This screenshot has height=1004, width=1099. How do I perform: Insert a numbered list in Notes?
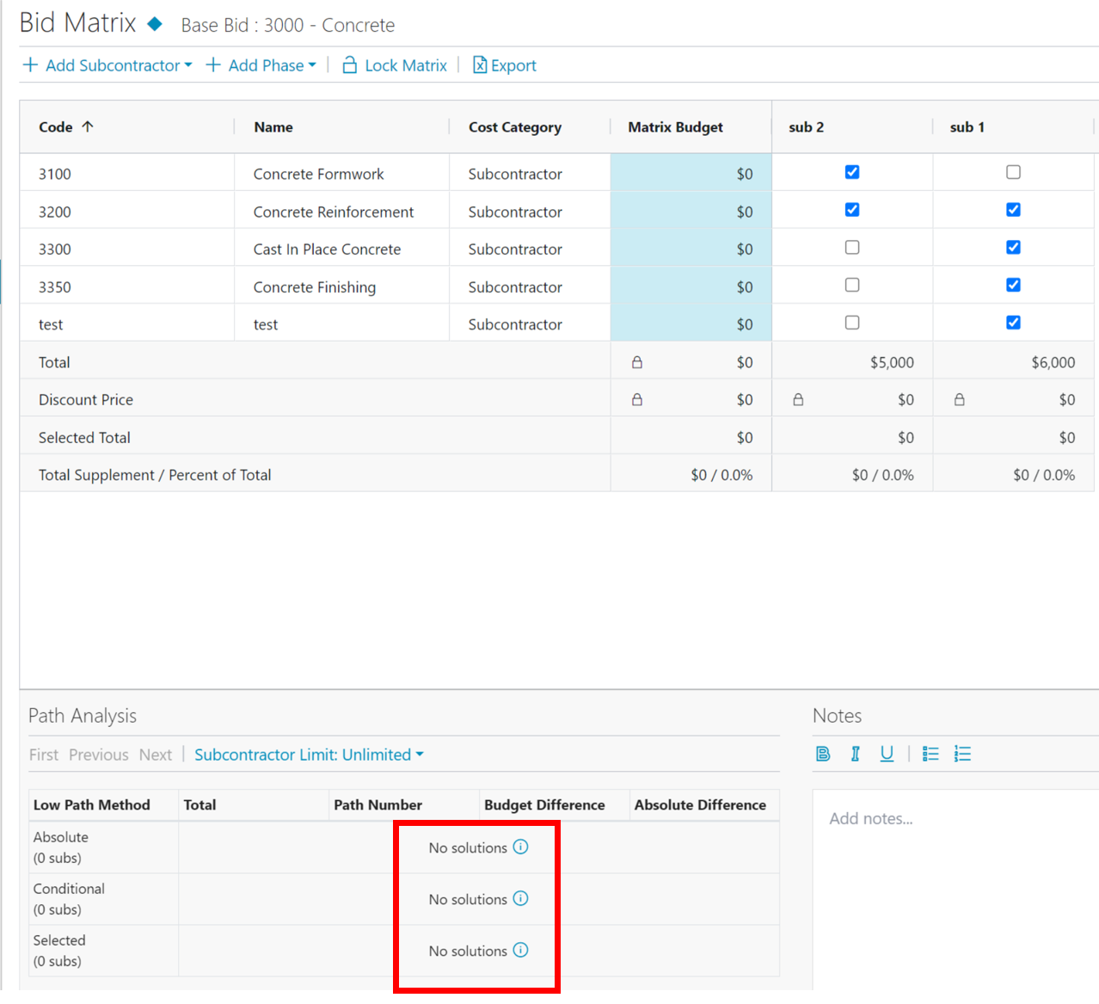coord(962,755)
